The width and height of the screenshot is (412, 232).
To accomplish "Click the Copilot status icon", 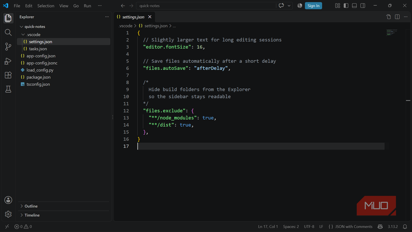I will 380,226.
